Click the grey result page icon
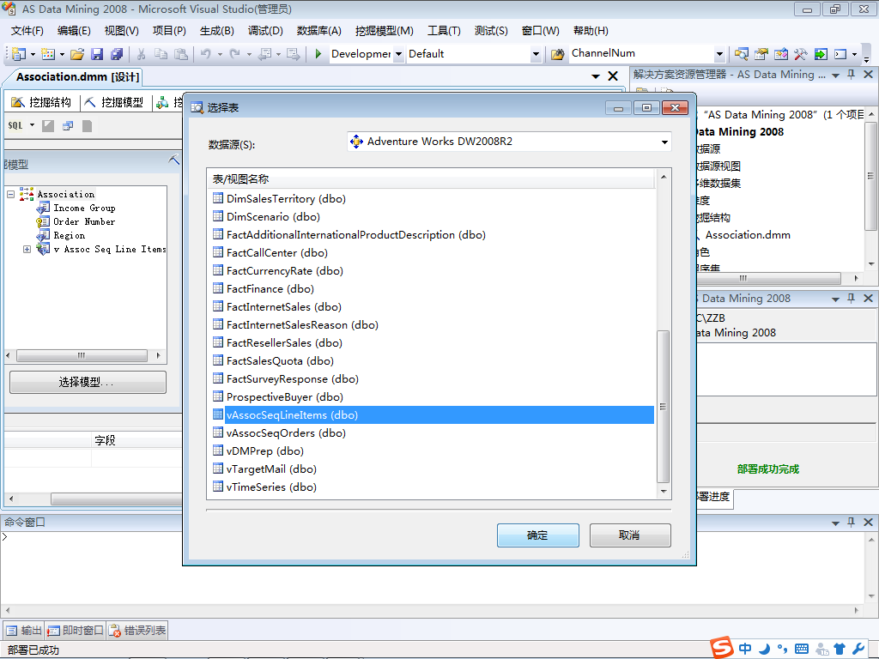879x659 pixels. pyautogui.click(x=87, y=126)
